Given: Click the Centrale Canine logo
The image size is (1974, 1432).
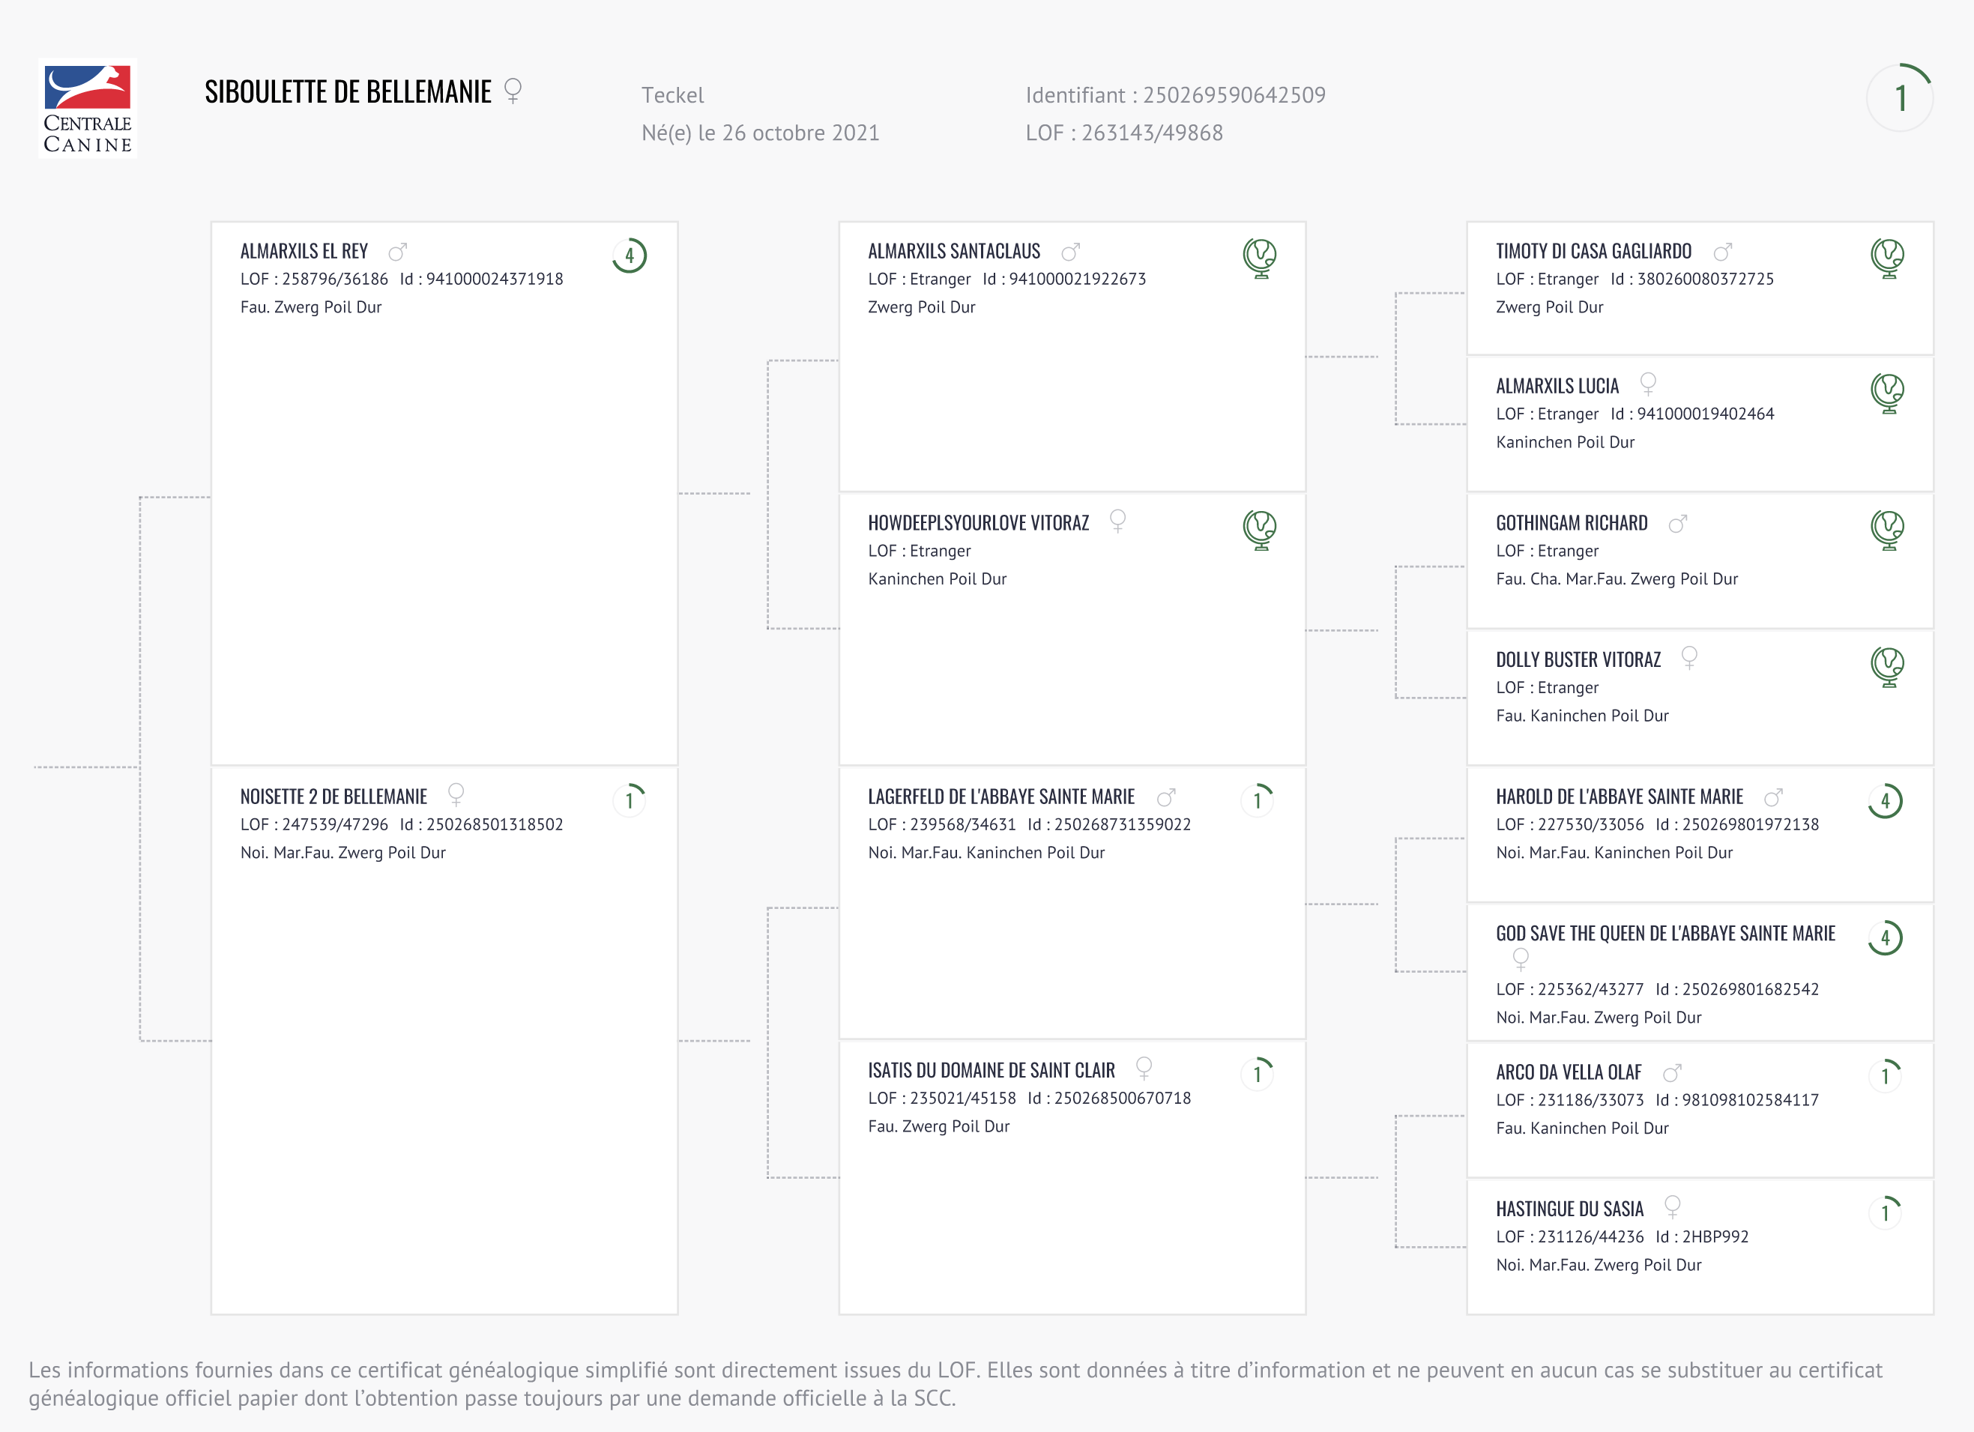Looking at the screenshot, I should [87, 109].
